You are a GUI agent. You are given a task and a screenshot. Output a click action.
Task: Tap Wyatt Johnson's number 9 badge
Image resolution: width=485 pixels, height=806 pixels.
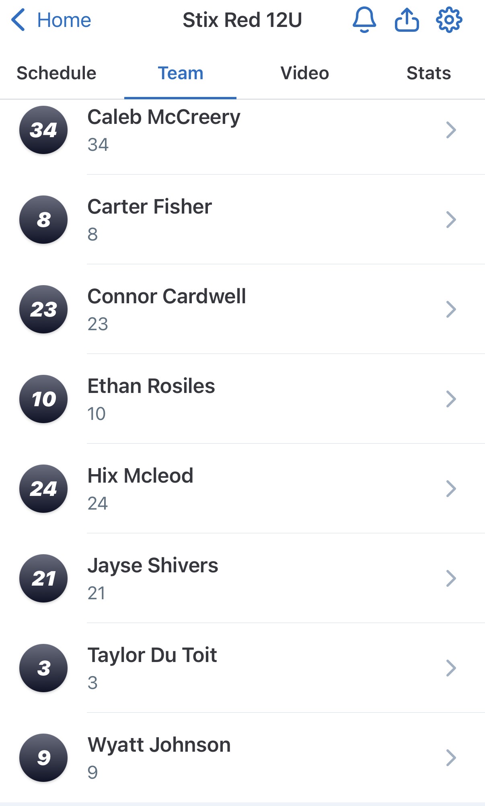pos(43,758)
